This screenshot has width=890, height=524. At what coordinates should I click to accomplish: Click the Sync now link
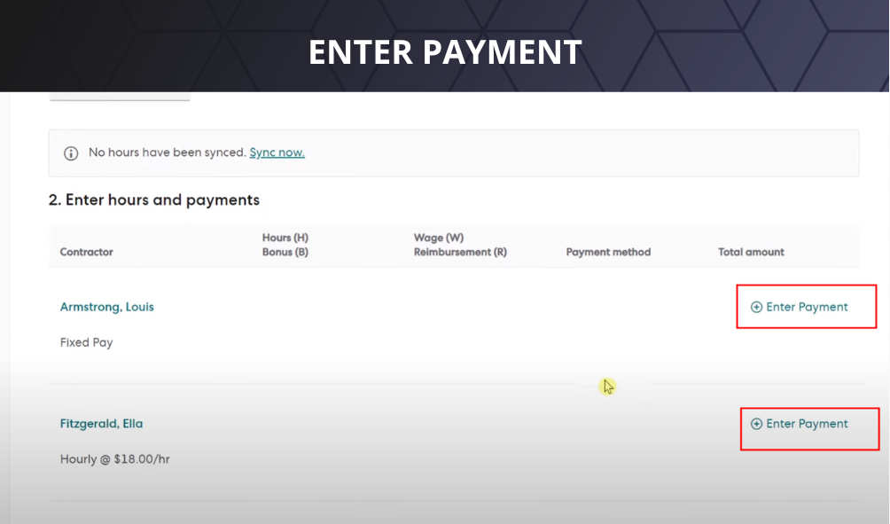pyautogui.click(x=277, y=153)
